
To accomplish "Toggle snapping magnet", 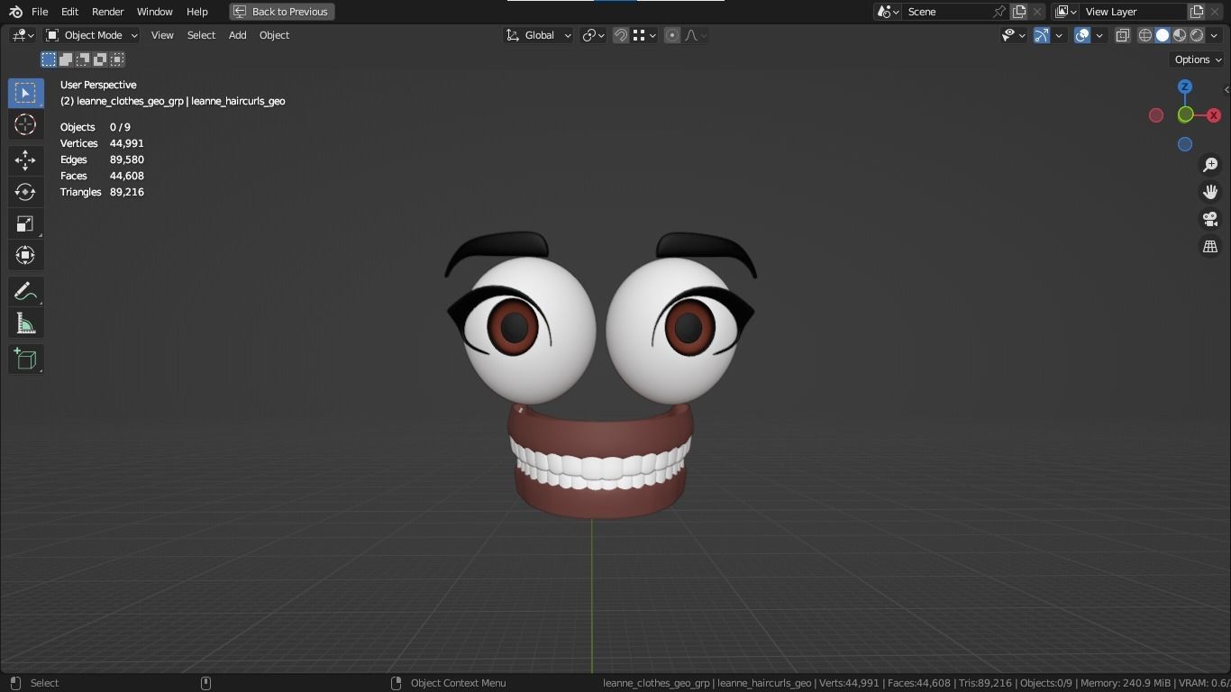I will tap(621, 35).
